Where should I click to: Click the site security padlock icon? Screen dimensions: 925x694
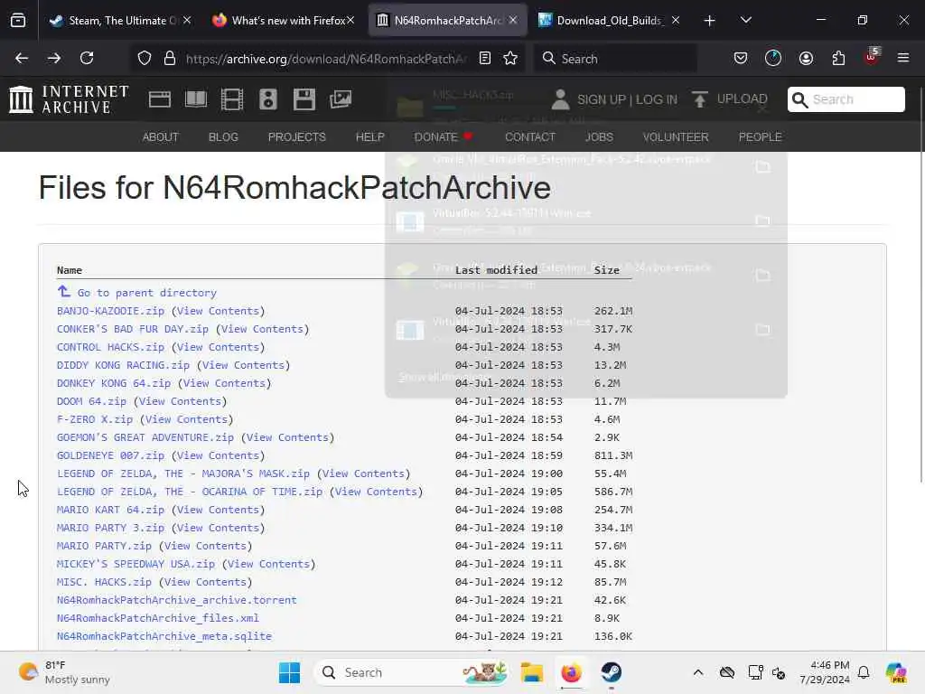[170, 59]
